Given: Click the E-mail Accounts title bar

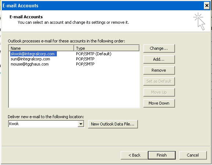Looking at the screenshot, I should (103, 5).
